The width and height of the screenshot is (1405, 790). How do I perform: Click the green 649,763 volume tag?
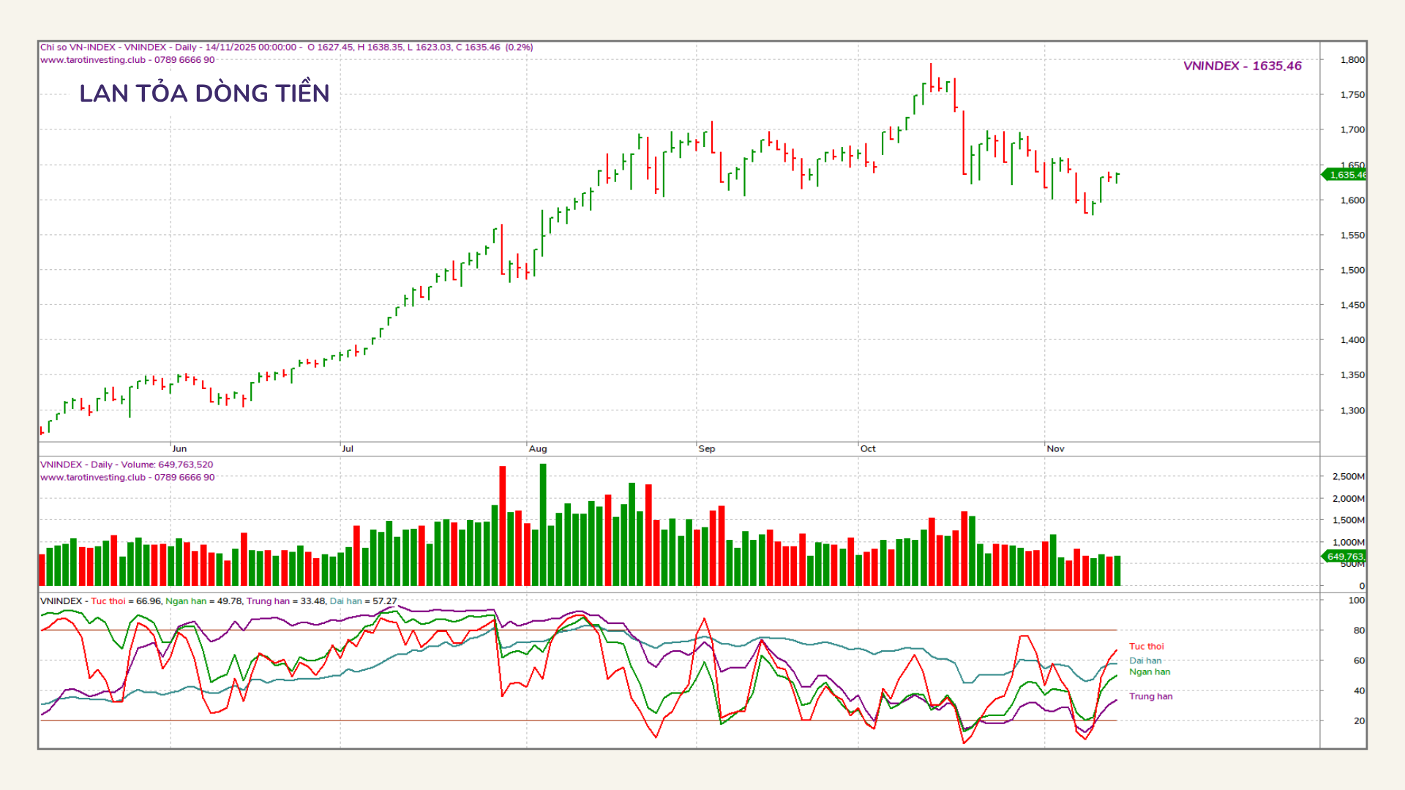[x=1345, y=557]
